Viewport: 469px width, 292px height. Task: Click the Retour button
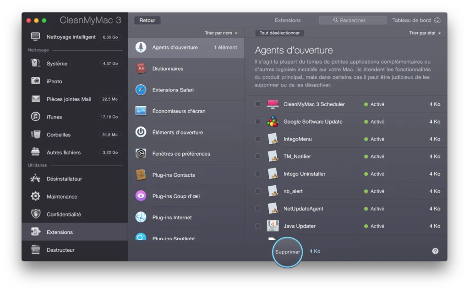(x=147, y=20)
